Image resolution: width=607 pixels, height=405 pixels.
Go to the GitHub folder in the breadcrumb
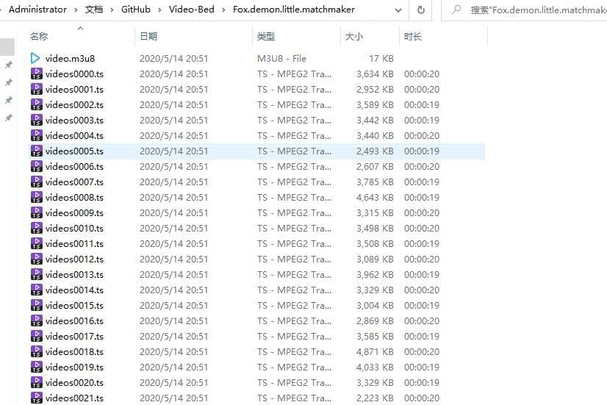135,10
